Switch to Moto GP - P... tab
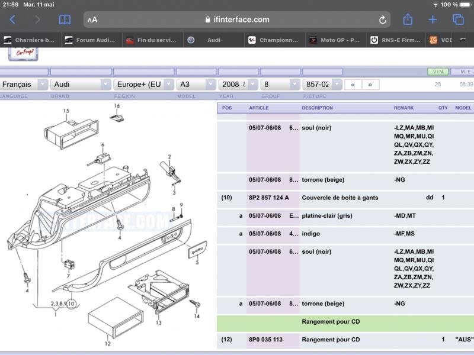Screen dimensions: 474x355 point(336,40)
